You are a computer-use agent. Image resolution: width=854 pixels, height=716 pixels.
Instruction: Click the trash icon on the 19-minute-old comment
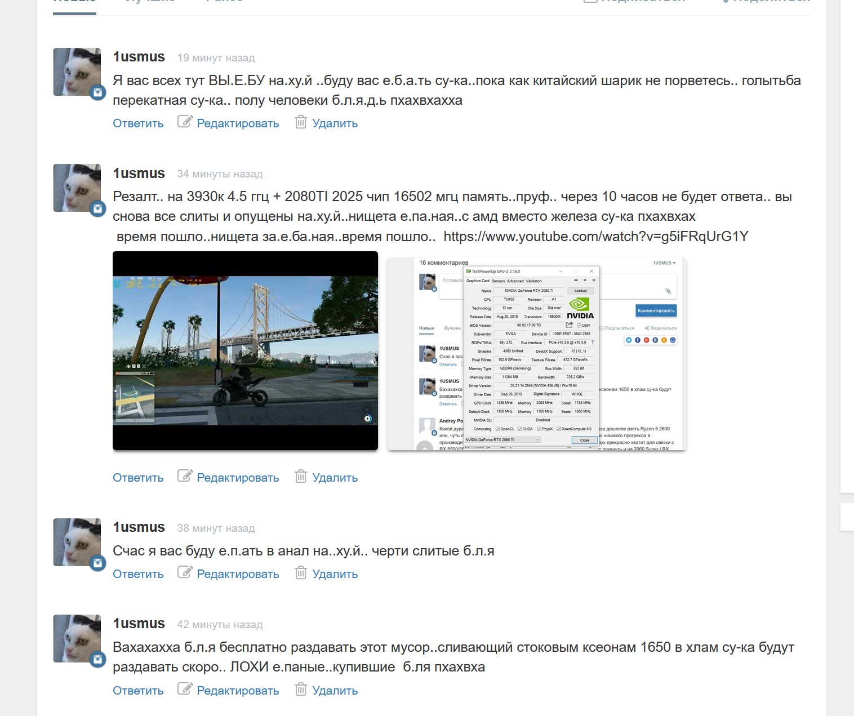click(301, 122)
